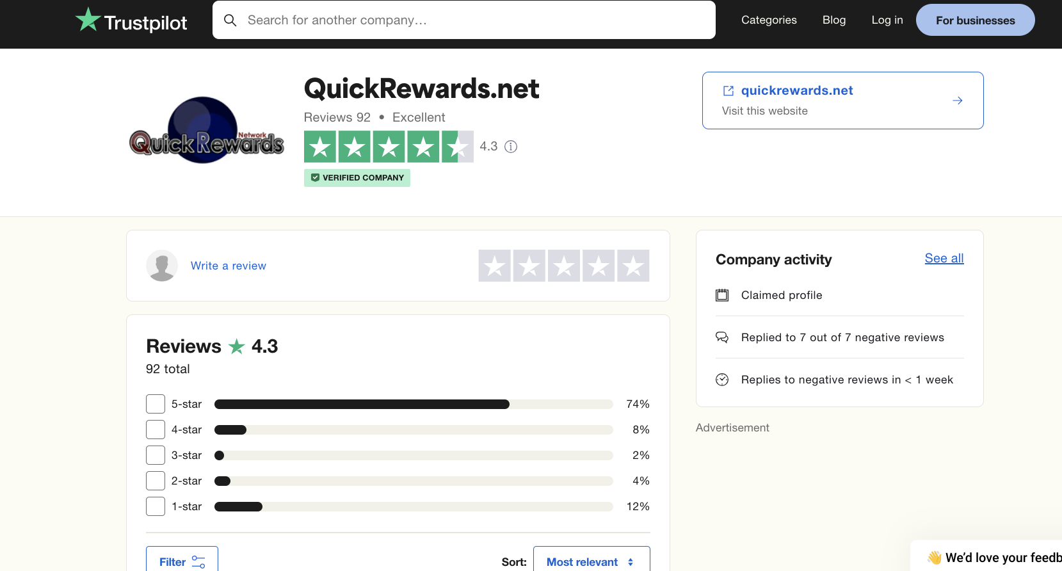The width and height of the screenshot is (1062, 571).
Task: Tick the 5-star filter checkbox
Action: pos(156,404)
